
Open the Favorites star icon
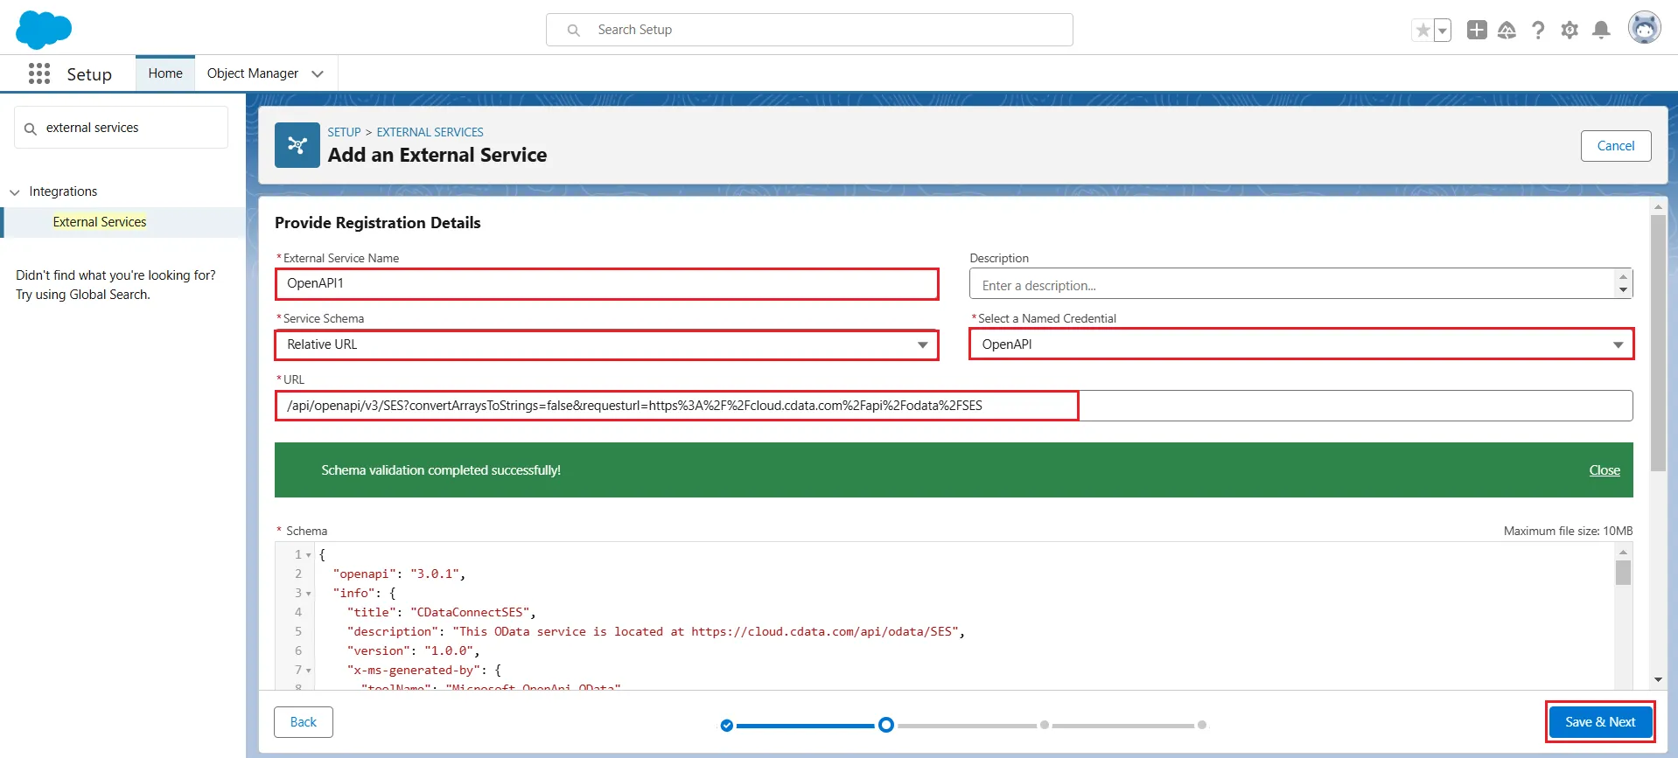[x=1423, y=31]
